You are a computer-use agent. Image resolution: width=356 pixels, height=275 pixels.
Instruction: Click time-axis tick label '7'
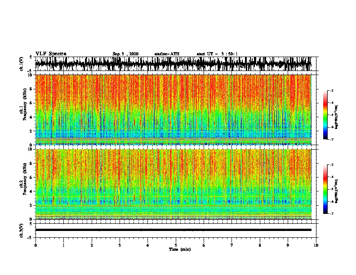[232, 245]
